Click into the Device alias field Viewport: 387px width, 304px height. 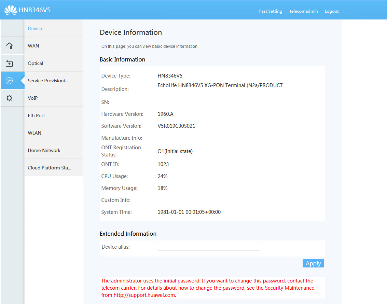point(209,247)
